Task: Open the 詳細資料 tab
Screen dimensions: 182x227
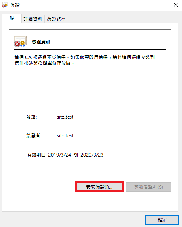Action: point(33,19)
